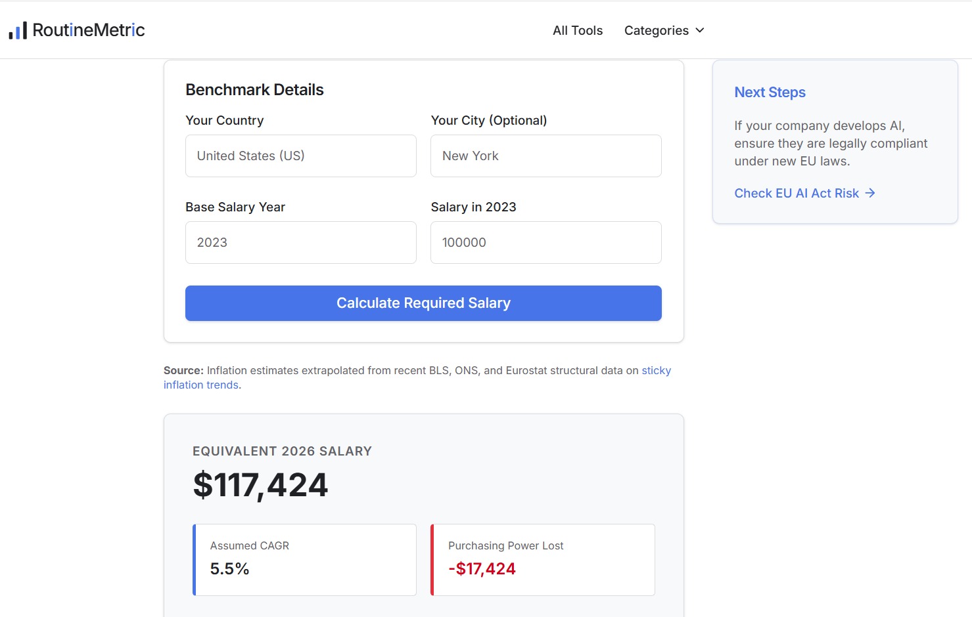This screenshot has width=972, height=617.
Task: Click the Assumed CAGR 5.5% card
Action: pyautogui.click(x=304, y=560)
